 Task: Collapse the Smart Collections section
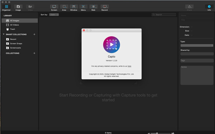[x=4, y=34]
